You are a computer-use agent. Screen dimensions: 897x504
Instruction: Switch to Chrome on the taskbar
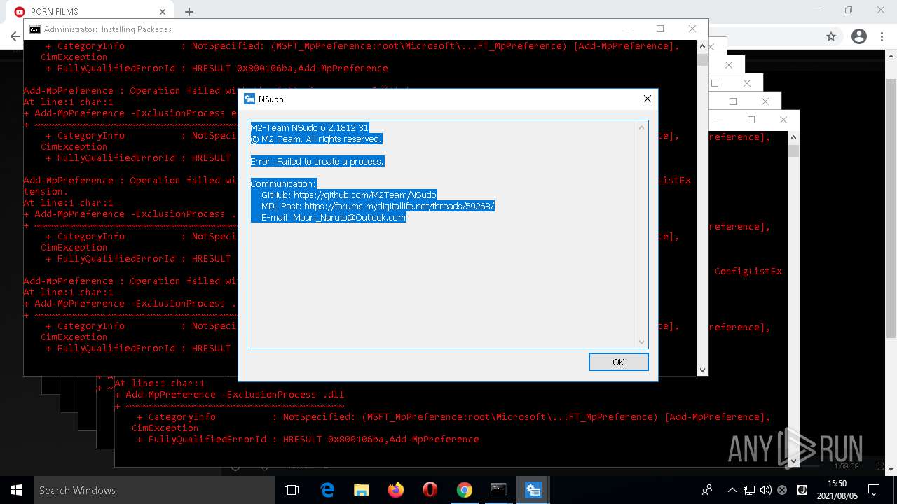point(465,490)
